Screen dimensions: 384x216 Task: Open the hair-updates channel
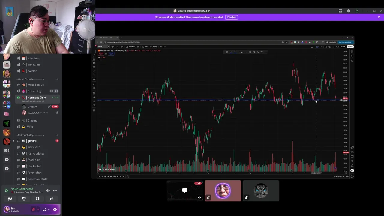click(37, 154)
